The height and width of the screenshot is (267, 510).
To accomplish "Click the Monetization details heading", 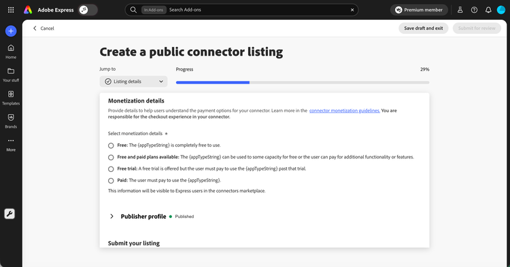I will point(136,101).
